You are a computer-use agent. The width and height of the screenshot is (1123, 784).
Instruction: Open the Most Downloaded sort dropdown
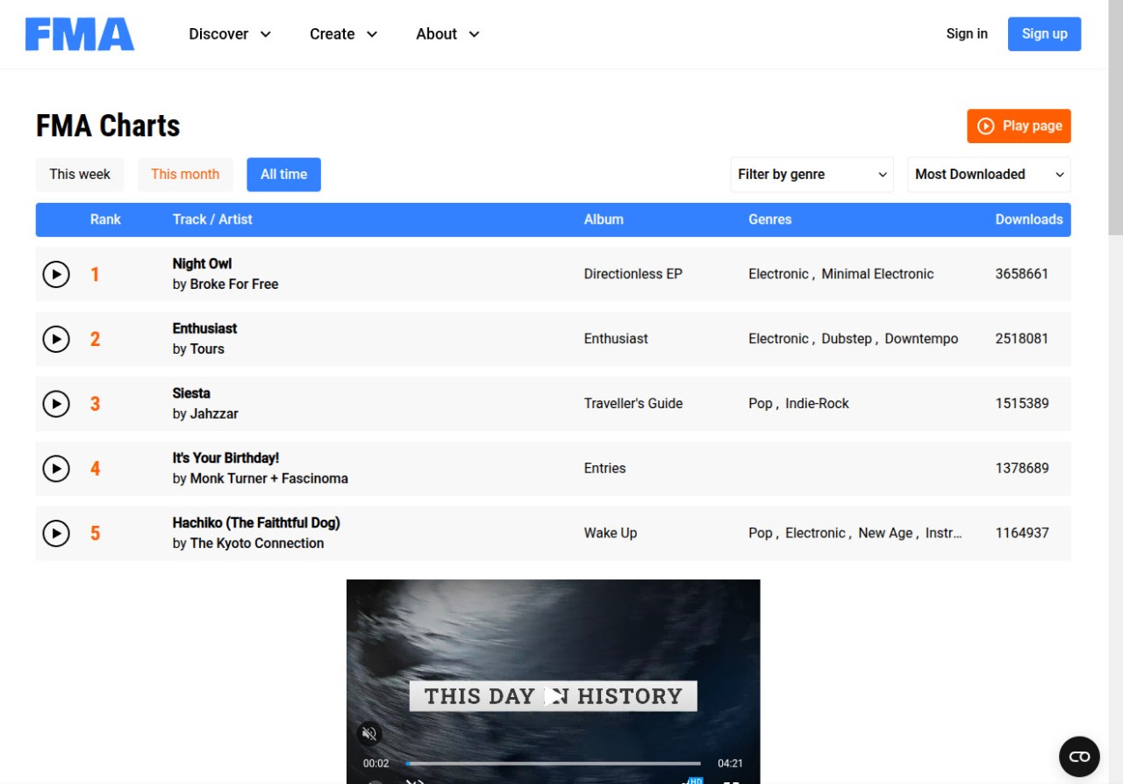989,175
